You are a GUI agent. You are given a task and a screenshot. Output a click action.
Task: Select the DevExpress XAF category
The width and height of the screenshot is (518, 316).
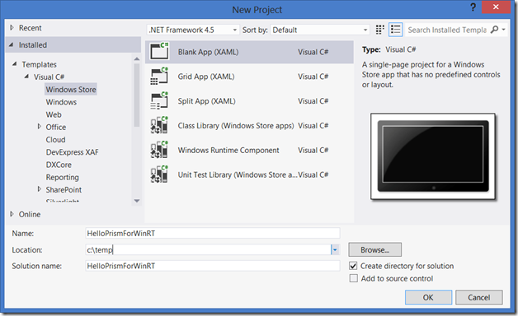pyautogui.click(x=72, y=152)
